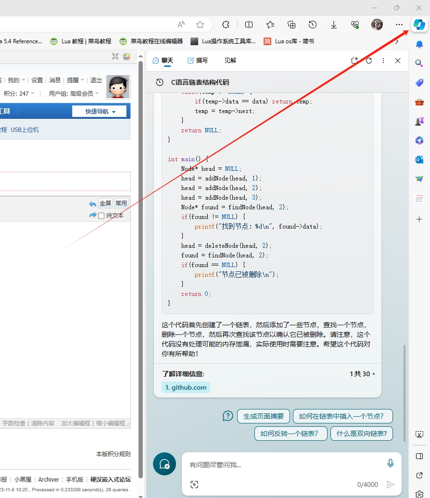The width and height of the screenshot is (430, 498).
Task: Click 如何反转一个链表? suggestion
Action: pos(291,434)
